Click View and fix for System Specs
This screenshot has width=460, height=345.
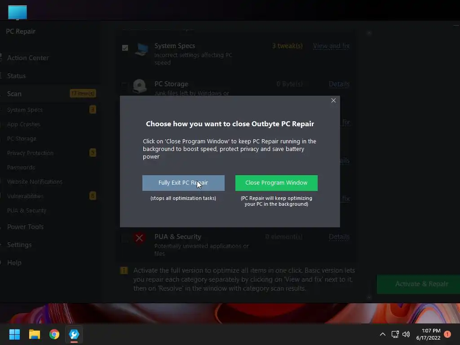point(331,46)
